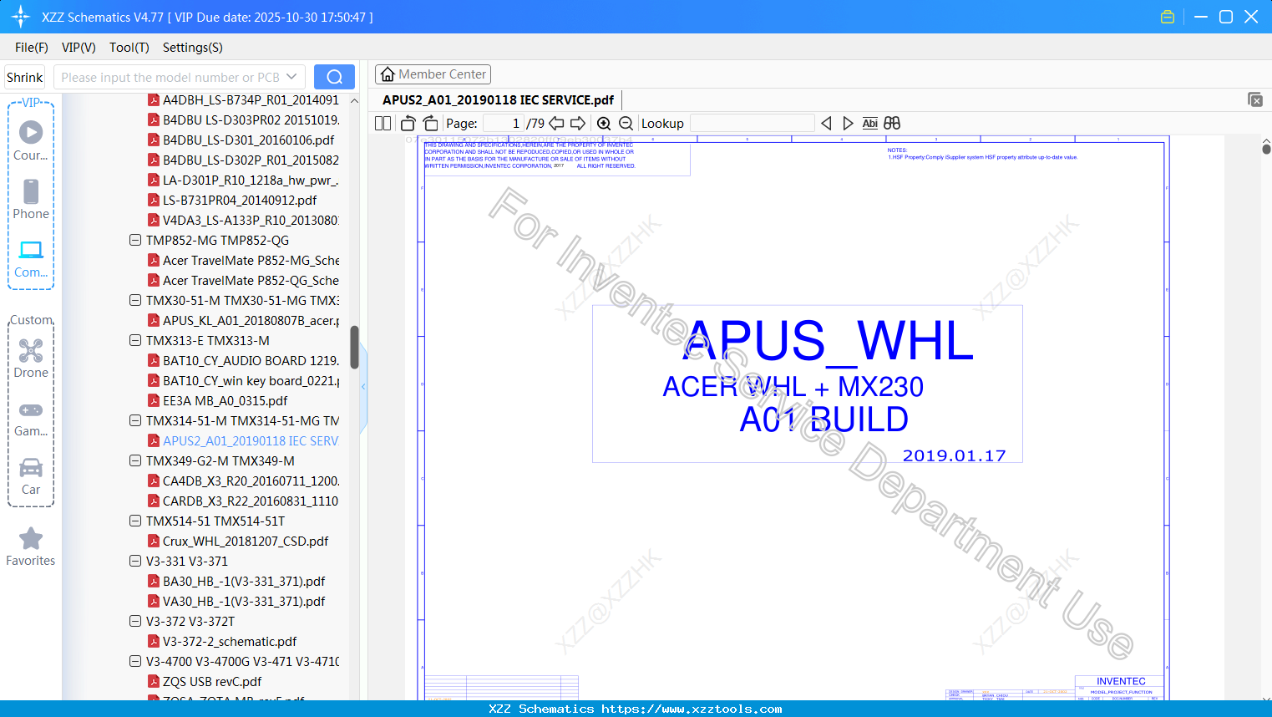Image resolution: width=1272 pixels, height=717 pixels.
Task: Open ZQS USB revC.pdf
Action: tap(205, 682)
